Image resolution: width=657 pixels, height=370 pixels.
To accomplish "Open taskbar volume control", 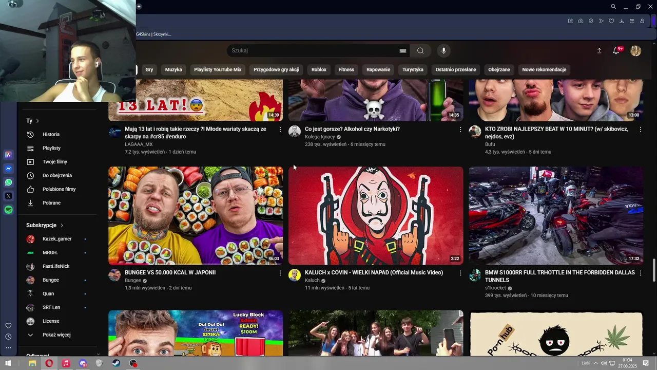I will (604, 363).
